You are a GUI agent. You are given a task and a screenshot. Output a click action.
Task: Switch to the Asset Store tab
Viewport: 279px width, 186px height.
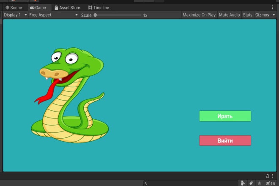67,8
